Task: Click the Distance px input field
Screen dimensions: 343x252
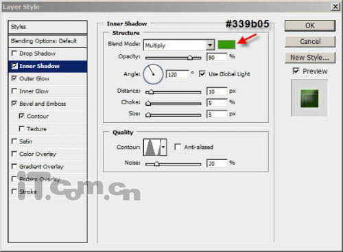Action: tap(217, 91)
